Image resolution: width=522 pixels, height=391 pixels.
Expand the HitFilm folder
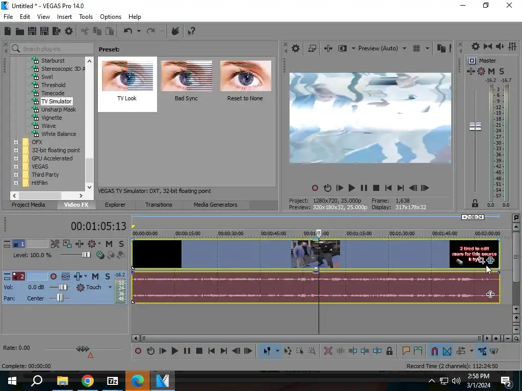(16, 183)
